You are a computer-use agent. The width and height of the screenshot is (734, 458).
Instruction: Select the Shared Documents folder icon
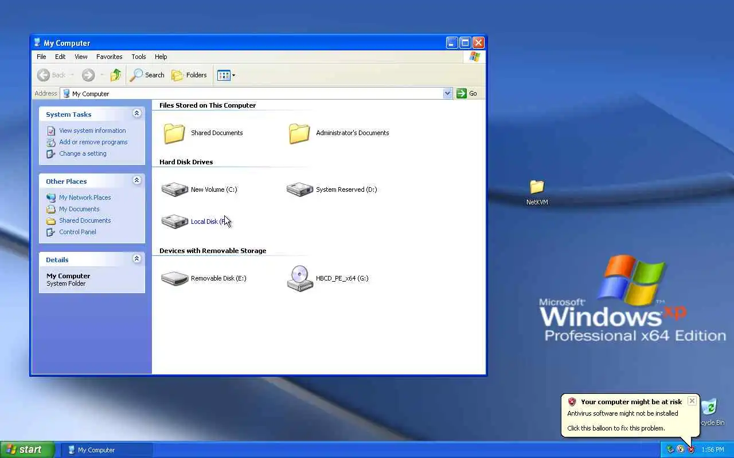tap(174, 133)
